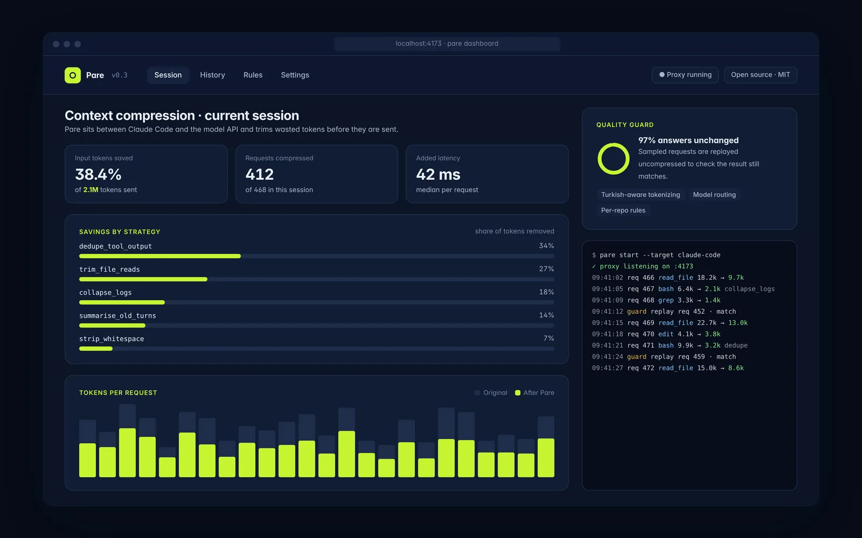The image size is (862, 538).
Task: Click the Open source · MIT button
Action: coord(760,75)
